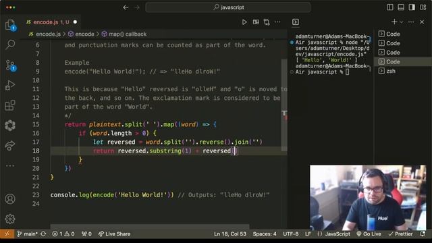This screenshot has height=243, width=432.
Task: Click Go Live in the status bar
Action: click(369, 234)
